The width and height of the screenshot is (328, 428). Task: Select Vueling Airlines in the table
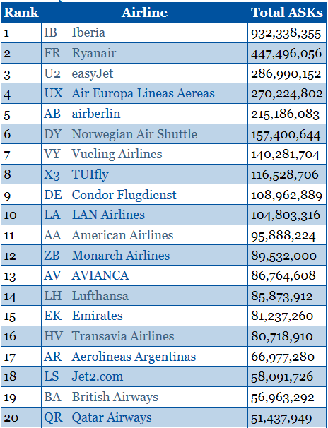(117, 154)
